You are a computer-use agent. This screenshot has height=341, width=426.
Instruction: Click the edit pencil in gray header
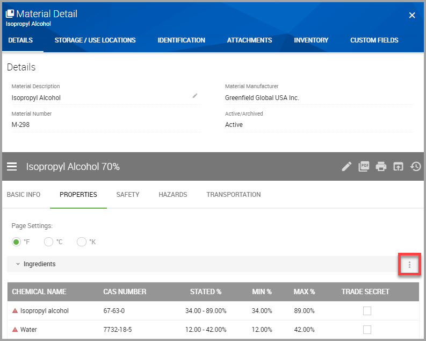click(346, 166)
